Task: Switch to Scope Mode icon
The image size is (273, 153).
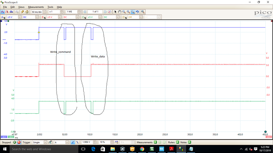Action: tap(2, 12)
